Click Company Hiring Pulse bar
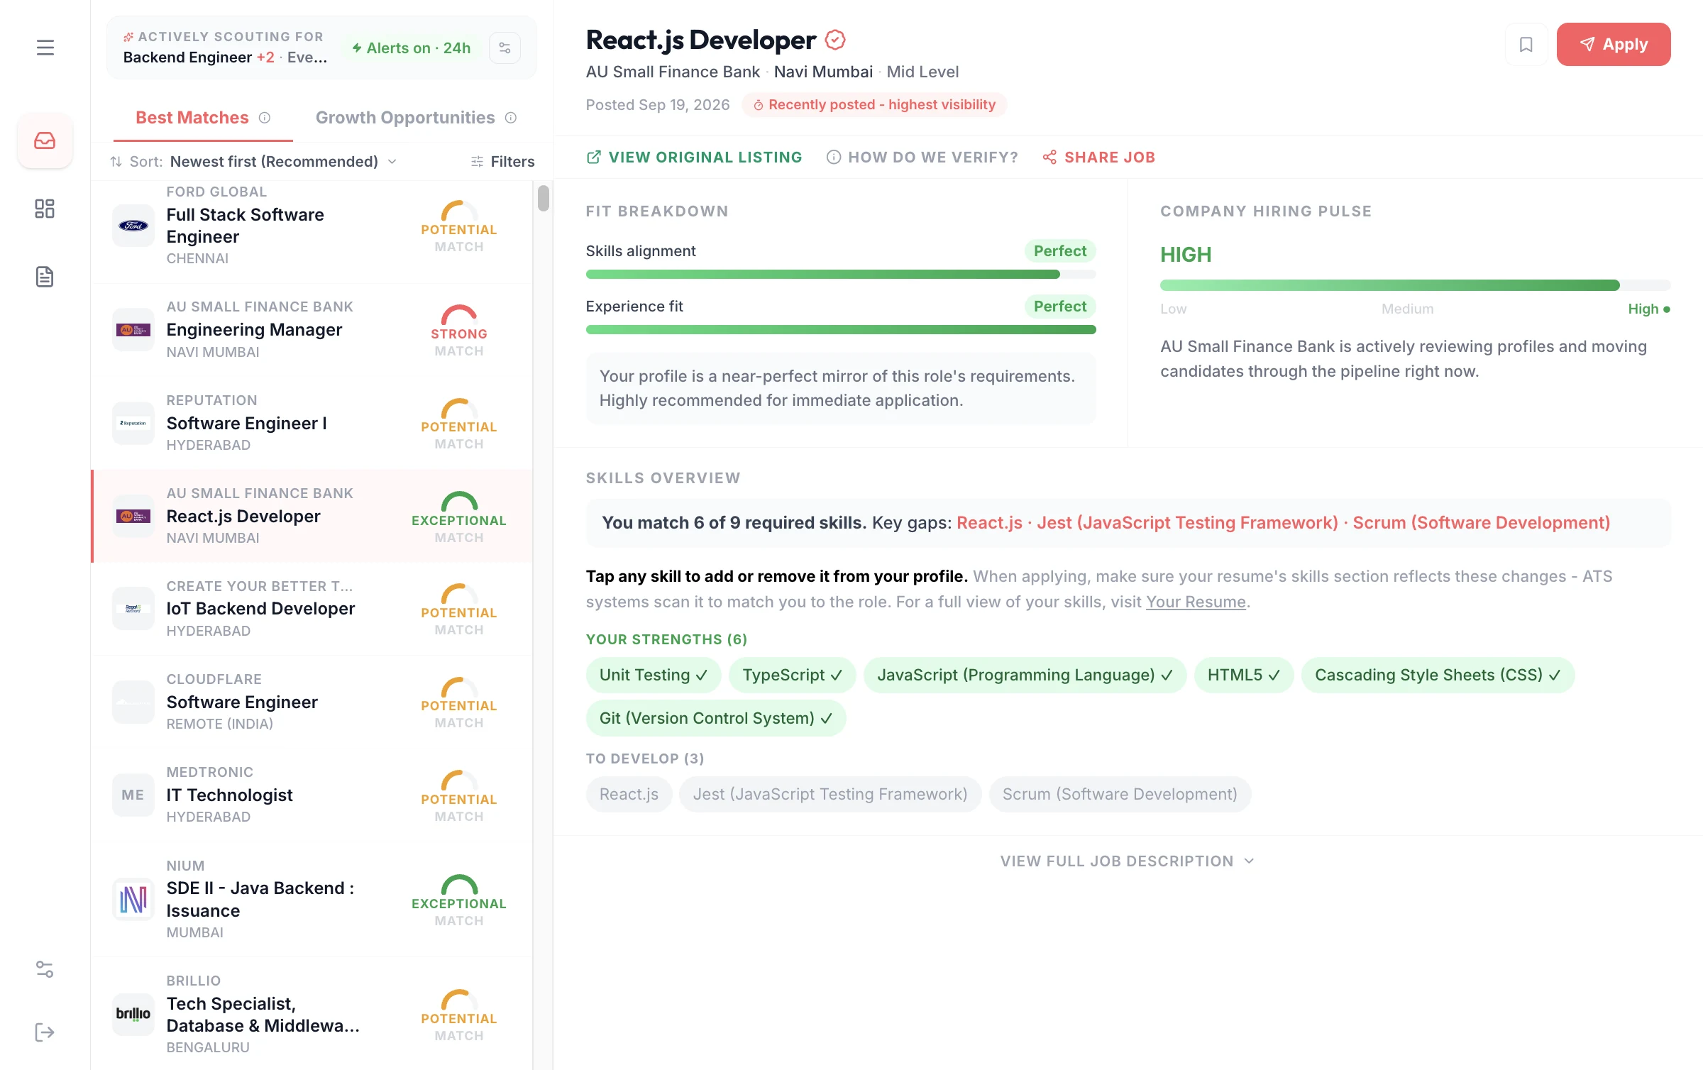 (x=1415, y=286)
